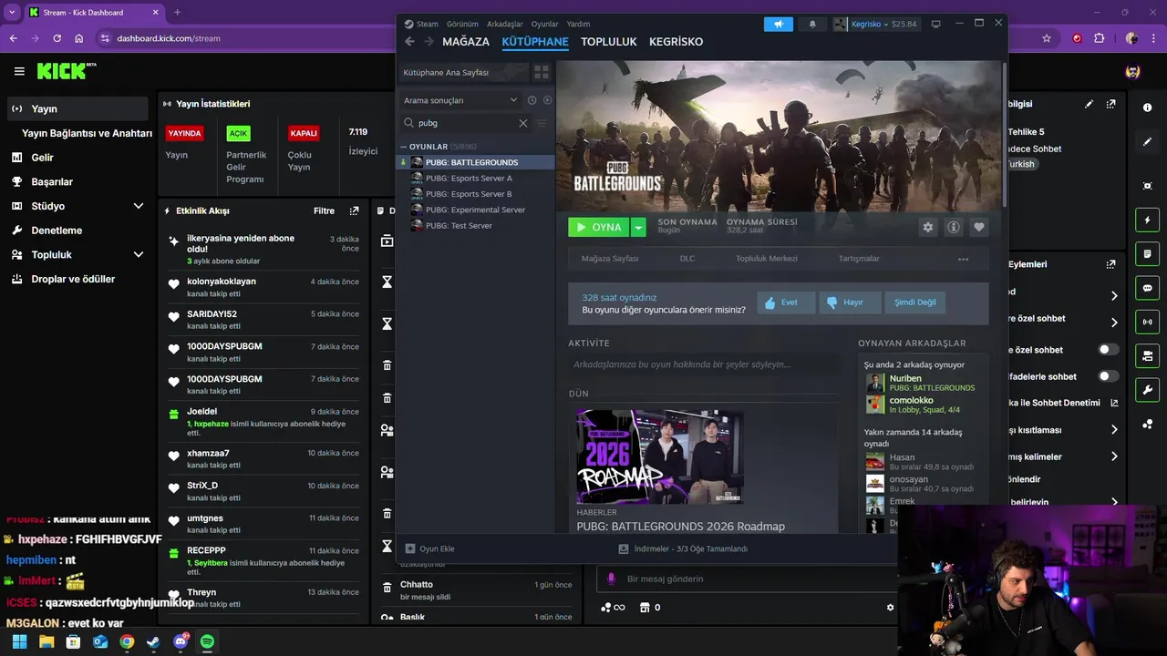Click Şimdi Değil button

click(914, 302)
